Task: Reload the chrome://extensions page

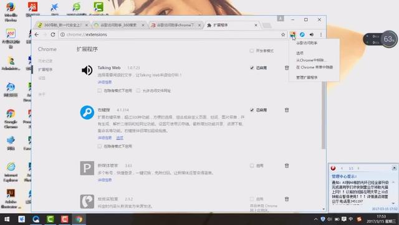Action: [53, 34]
